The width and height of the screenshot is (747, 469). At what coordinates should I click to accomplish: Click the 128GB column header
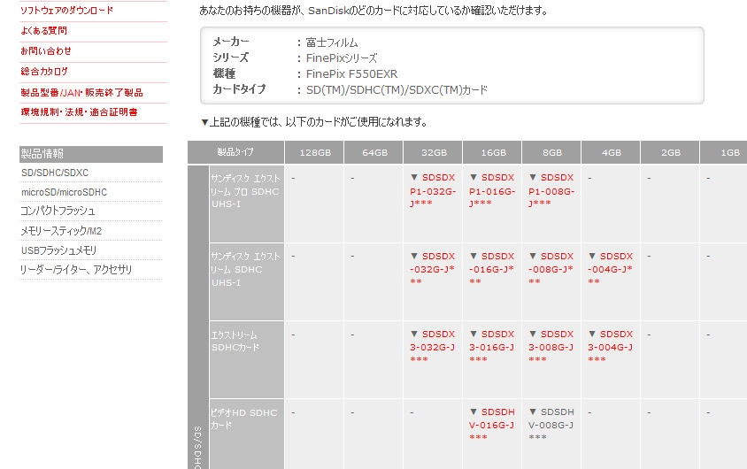[x=314, y=152]
